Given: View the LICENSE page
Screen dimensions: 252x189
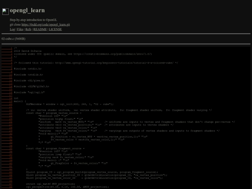Looking at the screenshot, I should tap(55, 29).
